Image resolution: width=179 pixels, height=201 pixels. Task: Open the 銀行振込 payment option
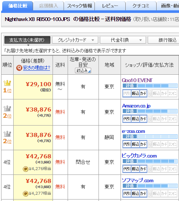click(x=164, y=40)
